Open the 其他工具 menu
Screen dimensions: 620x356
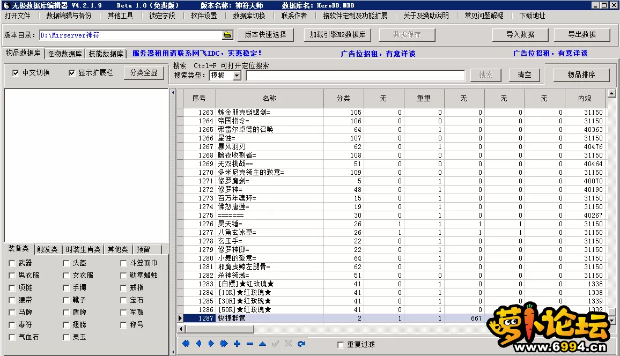pos(120,16)
